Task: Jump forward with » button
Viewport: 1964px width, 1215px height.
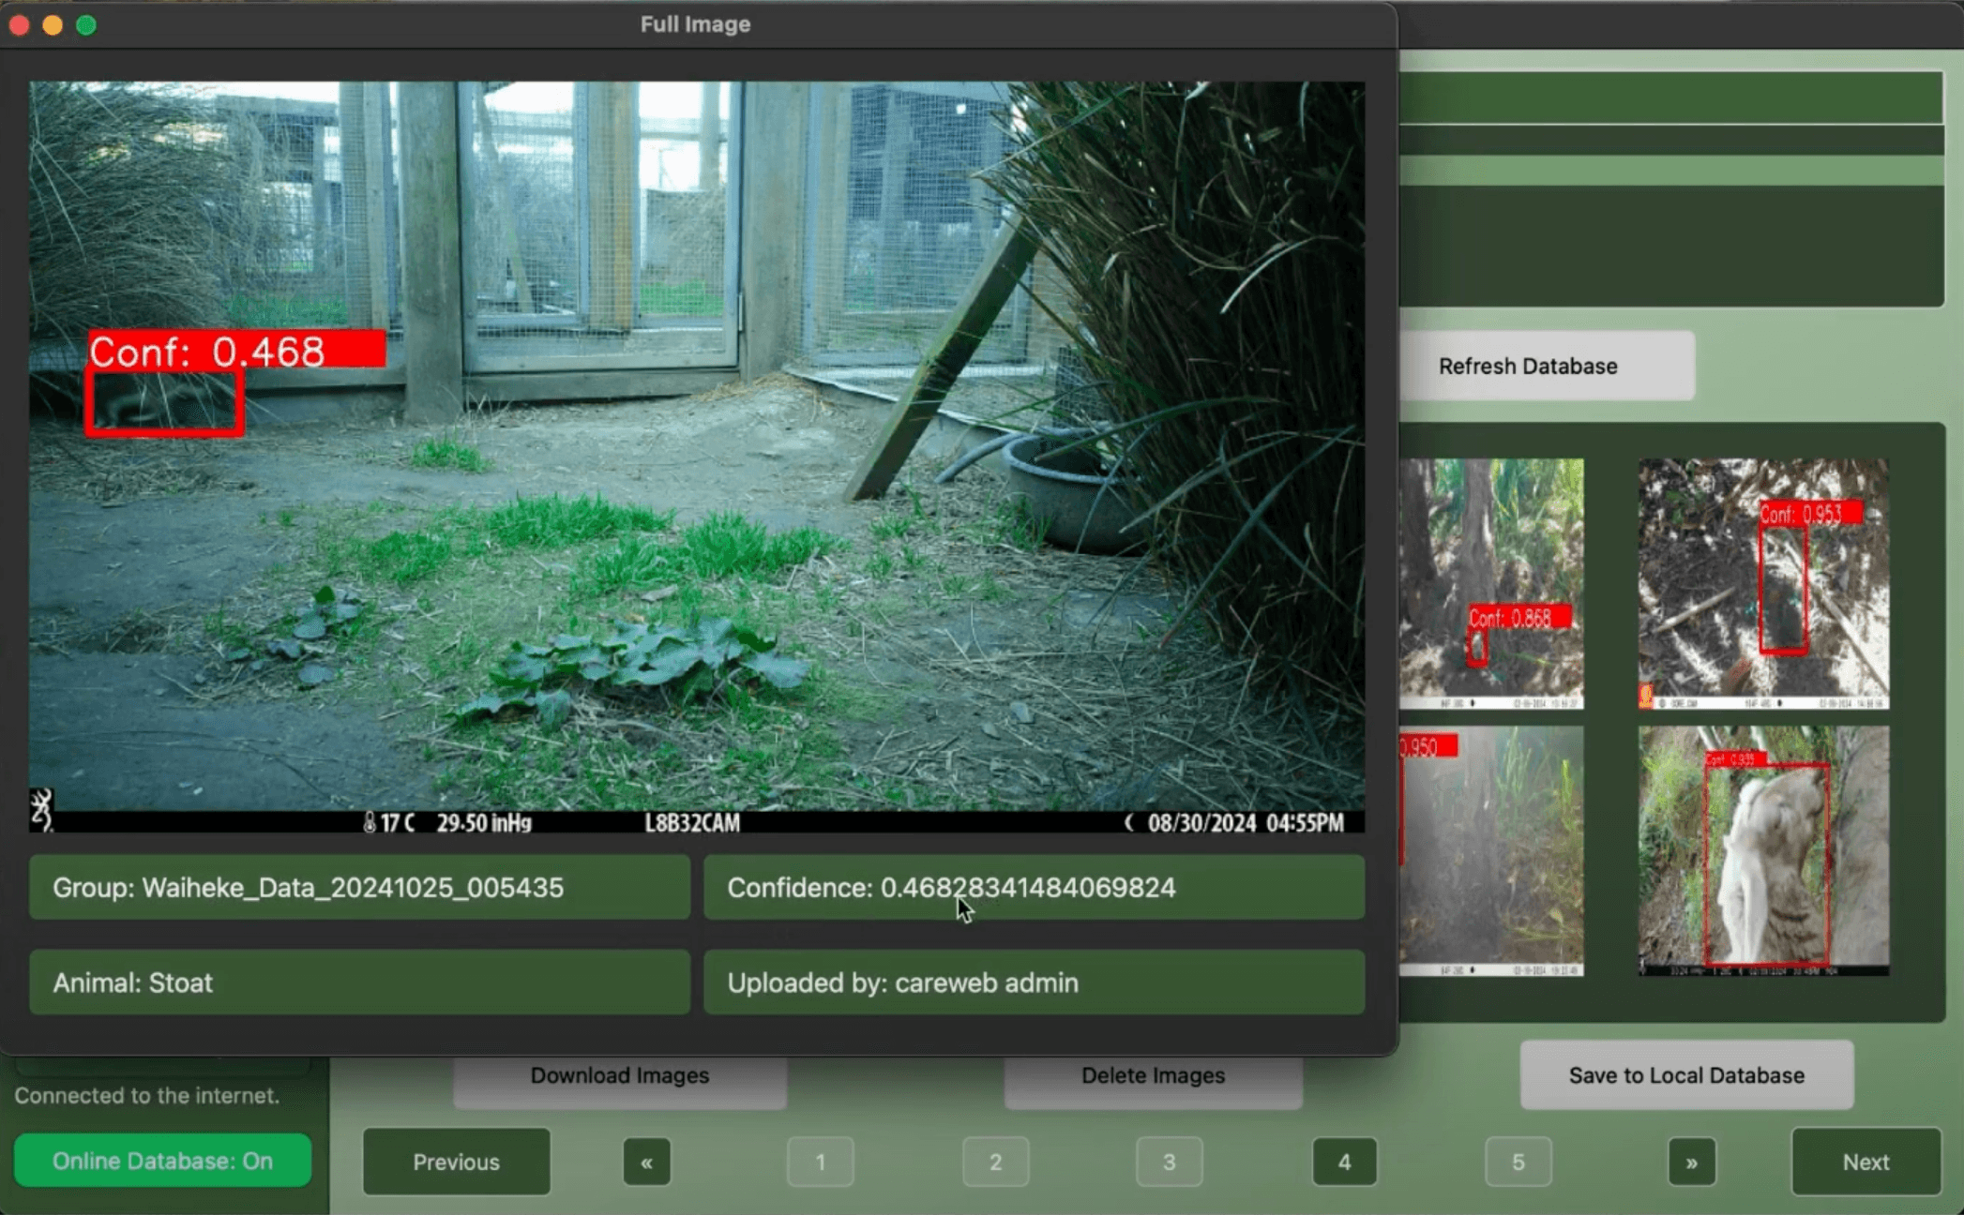Action: [x=1691, y=1162]
